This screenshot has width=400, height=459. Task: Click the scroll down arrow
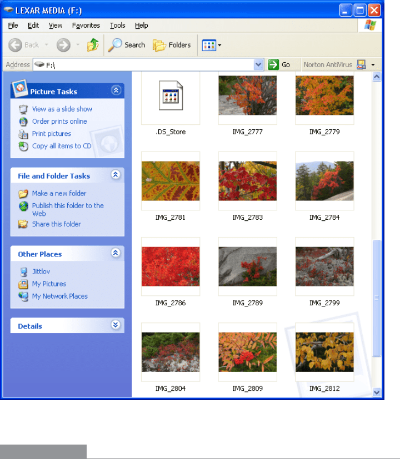tap(377, 392)
